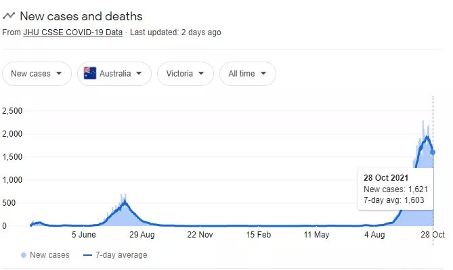453x270 pixels.
Task: Click the 4 Aug axis label
Action: 374,235
